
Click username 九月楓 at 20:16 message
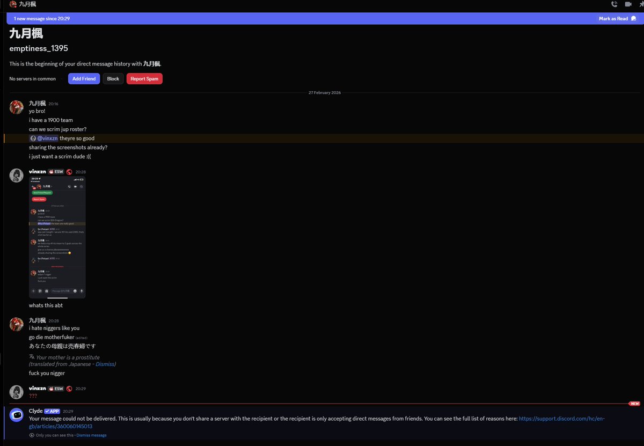pos(37,103)
